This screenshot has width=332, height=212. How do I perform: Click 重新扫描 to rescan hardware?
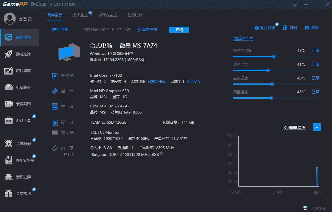[148, 29]
